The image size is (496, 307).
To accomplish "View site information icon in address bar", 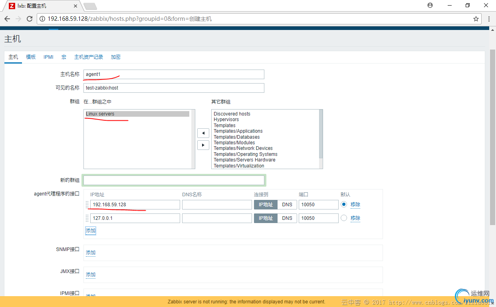I will pyautogui.click(x=42, y=19).
